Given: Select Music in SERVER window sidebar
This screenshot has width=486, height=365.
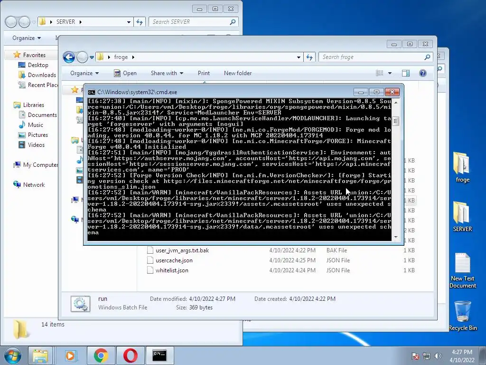Looking at the screenshot, I should click(35, 125).
